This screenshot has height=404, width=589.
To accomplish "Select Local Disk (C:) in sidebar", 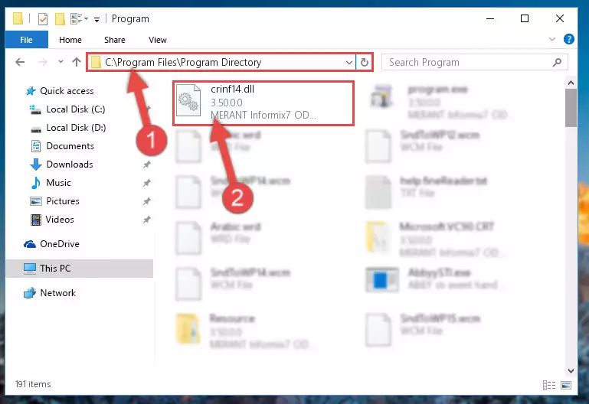I will tap(76, 109).
